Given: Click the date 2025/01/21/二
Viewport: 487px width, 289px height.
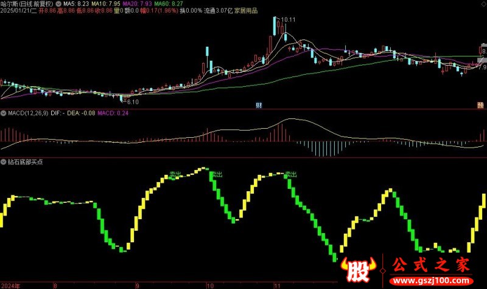Looking at the screenshot, I should [19, 11].
